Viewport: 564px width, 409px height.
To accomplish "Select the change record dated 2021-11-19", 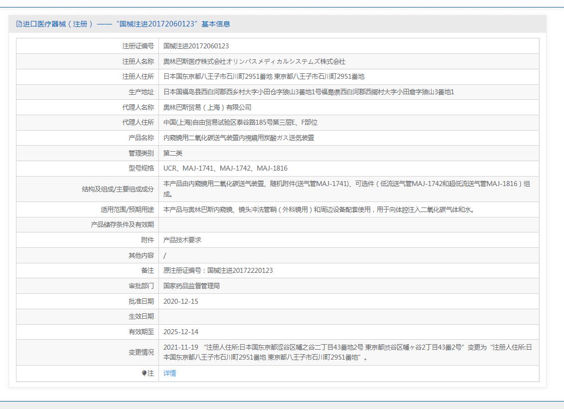I will tap(347, 353).
